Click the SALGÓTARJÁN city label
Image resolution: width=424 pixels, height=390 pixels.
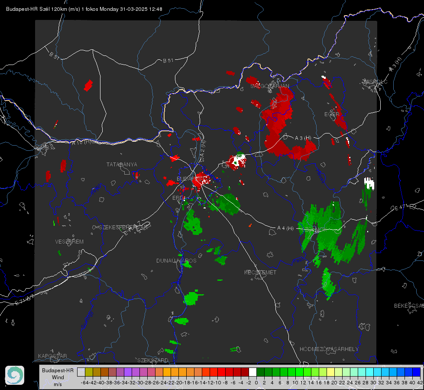click(269, 86)
